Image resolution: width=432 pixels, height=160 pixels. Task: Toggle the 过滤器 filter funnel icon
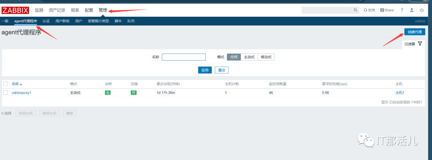(x=420, y=43)
